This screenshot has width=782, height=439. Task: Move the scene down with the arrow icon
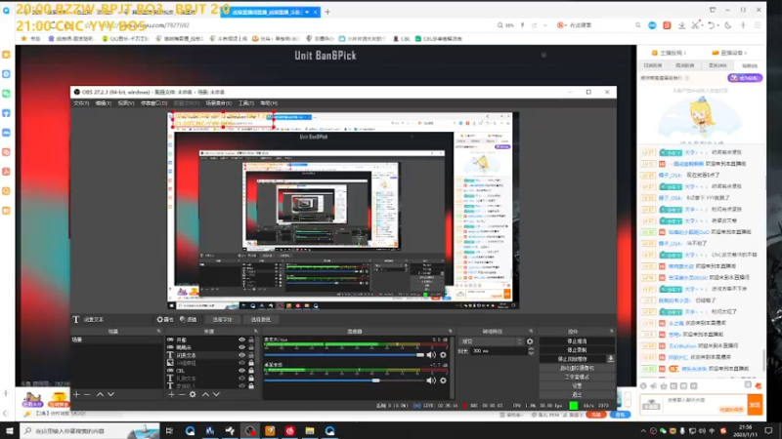(x=110, y=394)
